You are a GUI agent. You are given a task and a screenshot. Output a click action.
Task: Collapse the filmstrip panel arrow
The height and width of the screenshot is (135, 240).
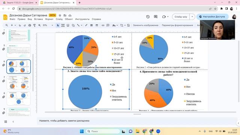click(x=13, y=121)
